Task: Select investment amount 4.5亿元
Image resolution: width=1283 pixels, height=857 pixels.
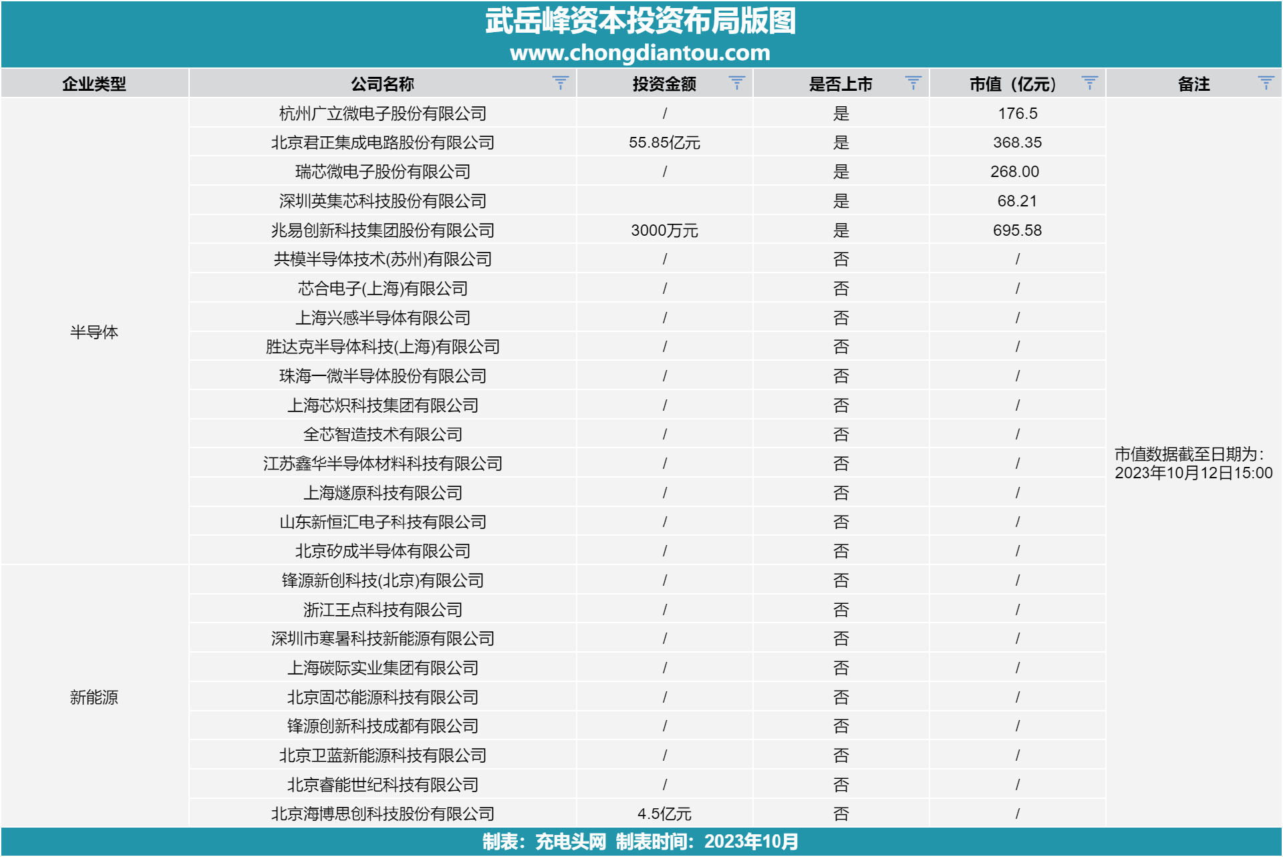Action: (664, 814)
